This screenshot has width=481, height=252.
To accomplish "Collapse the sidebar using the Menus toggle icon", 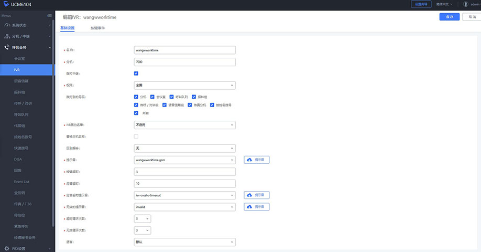I will [49, 16].
